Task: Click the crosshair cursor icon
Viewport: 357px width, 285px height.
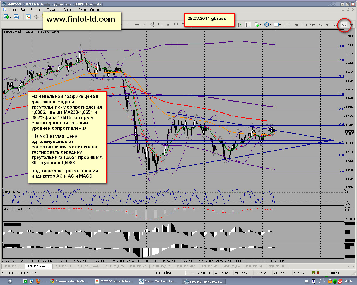Action: 36,17
